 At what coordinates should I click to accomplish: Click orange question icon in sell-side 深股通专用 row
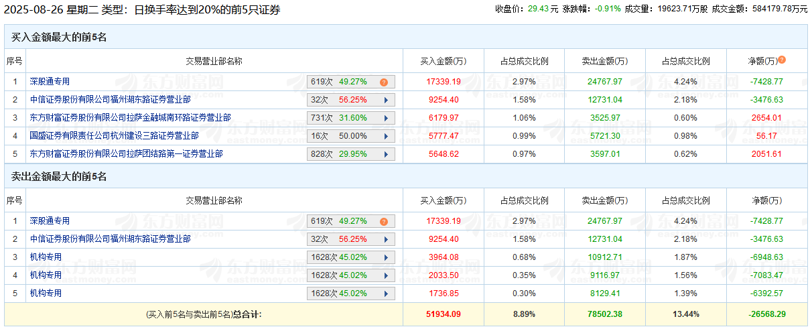point(384,221)
